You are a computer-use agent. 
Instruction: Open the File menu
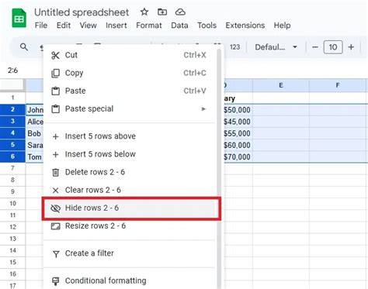pos(41,26)
